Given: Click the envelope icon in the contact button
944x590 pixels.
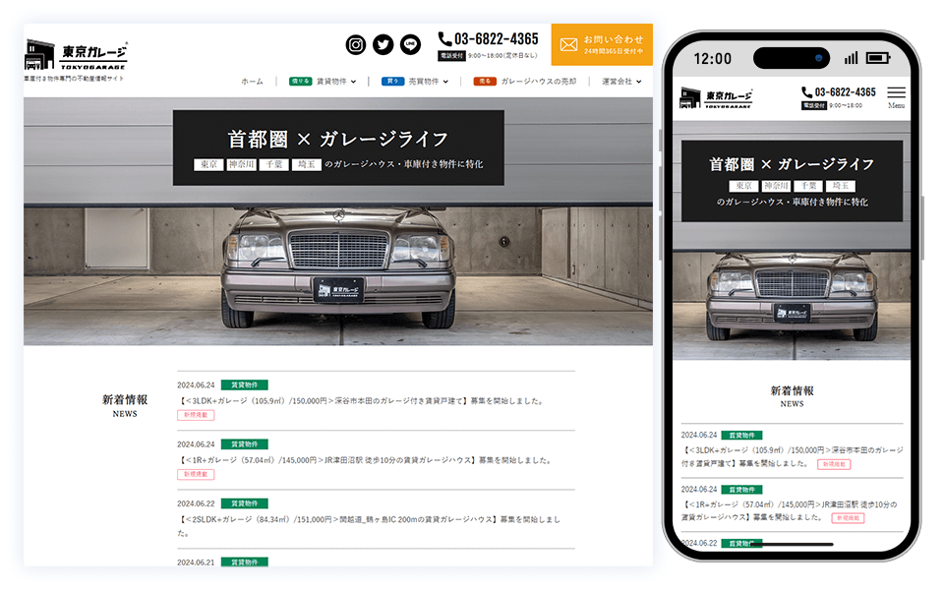Looking at the screenshot, I should [568, 43].
